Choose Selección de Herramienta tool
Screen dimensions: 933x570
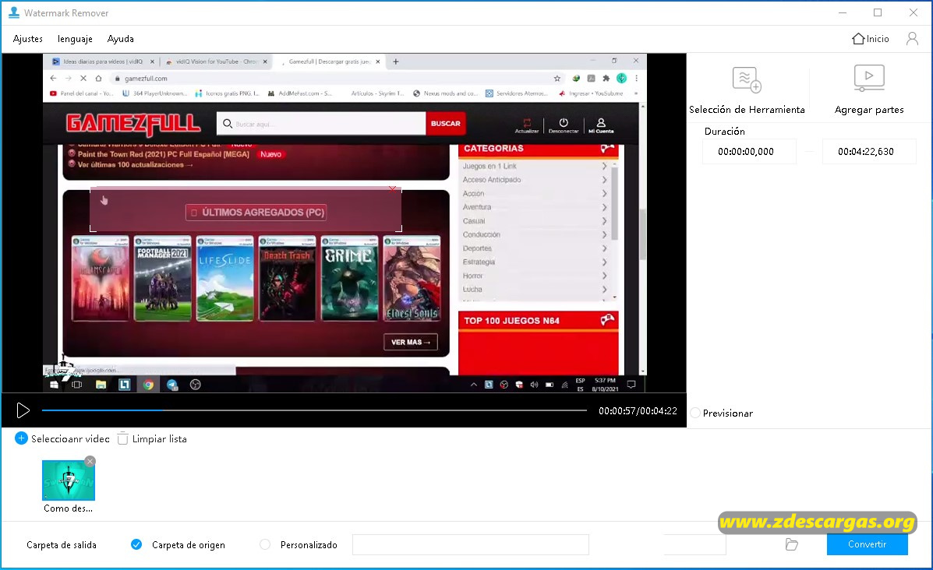(747, 90)
